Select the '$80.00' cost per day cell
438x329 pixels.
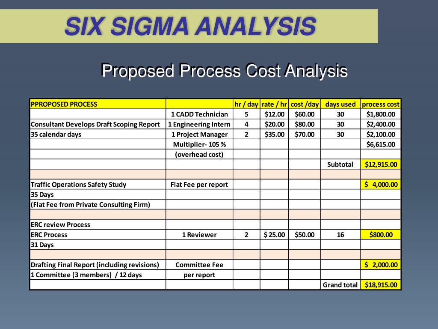pyautogui.click(x=305, y=124)
